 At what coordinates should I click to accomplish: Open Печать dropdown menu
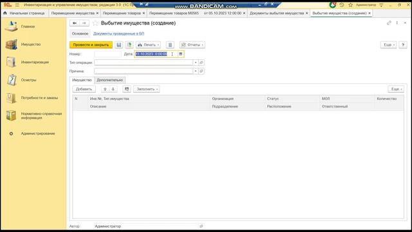click(148, 45)
